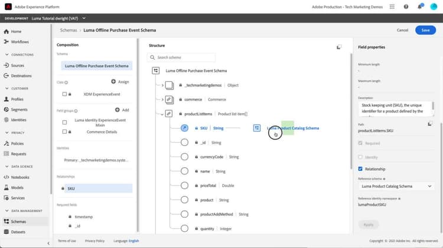This screenshot has height=248, width=443.
Task: Collapse the Privacy section
Action: (6, 133)
